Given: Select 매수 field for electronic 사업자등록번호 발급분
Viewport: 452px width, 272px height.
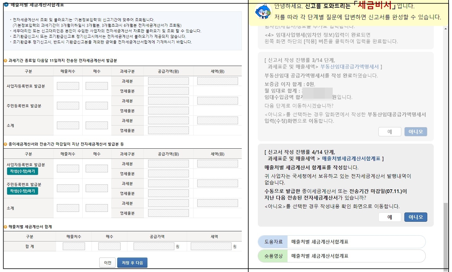Looking at the screenshot, I should [97, 86].
